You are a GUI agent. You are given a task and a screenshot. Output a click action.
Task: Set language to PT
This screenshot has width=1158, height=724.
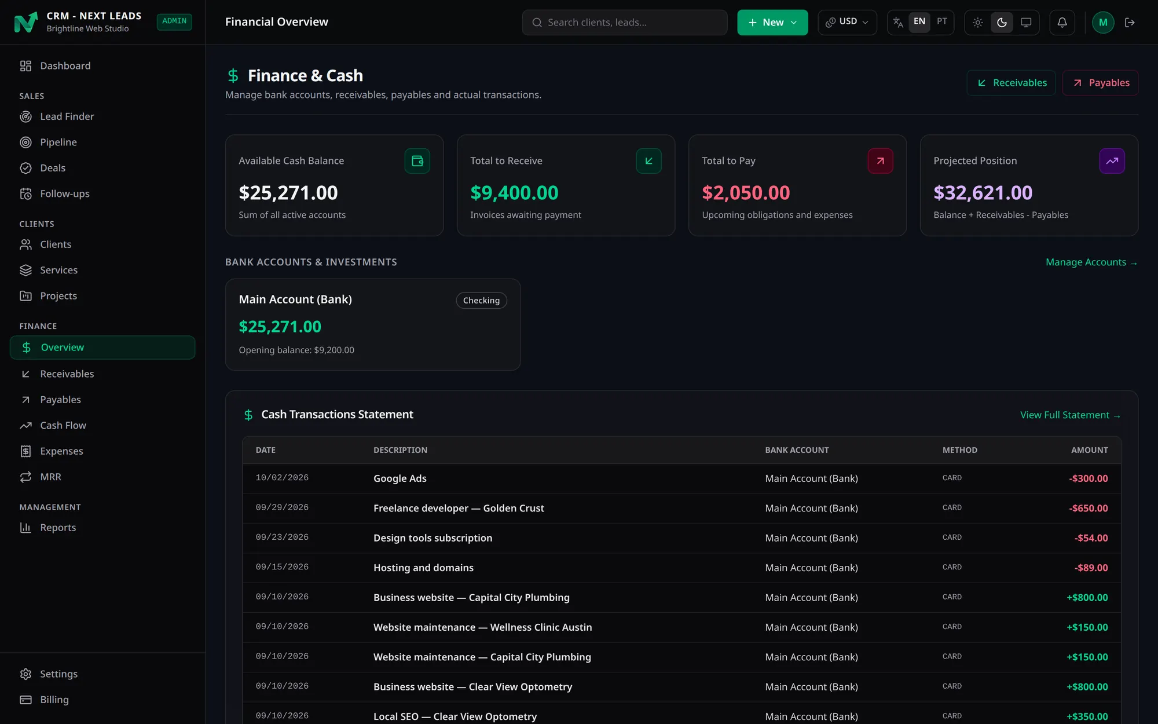click(942, 22)
